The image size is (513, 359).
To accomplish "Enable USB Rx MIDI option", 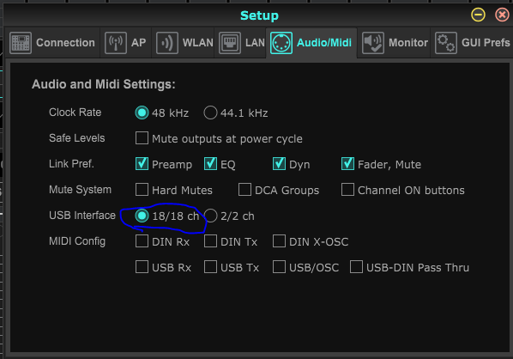I will pyautogui.click(x=142, y=267).
